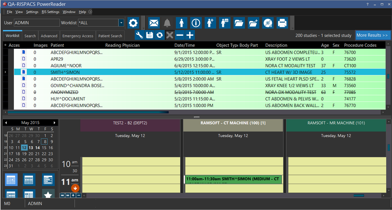The image size is (392, 210).
Task: Click the worklist horizontal scrollbar
Action: pos(88,112)
